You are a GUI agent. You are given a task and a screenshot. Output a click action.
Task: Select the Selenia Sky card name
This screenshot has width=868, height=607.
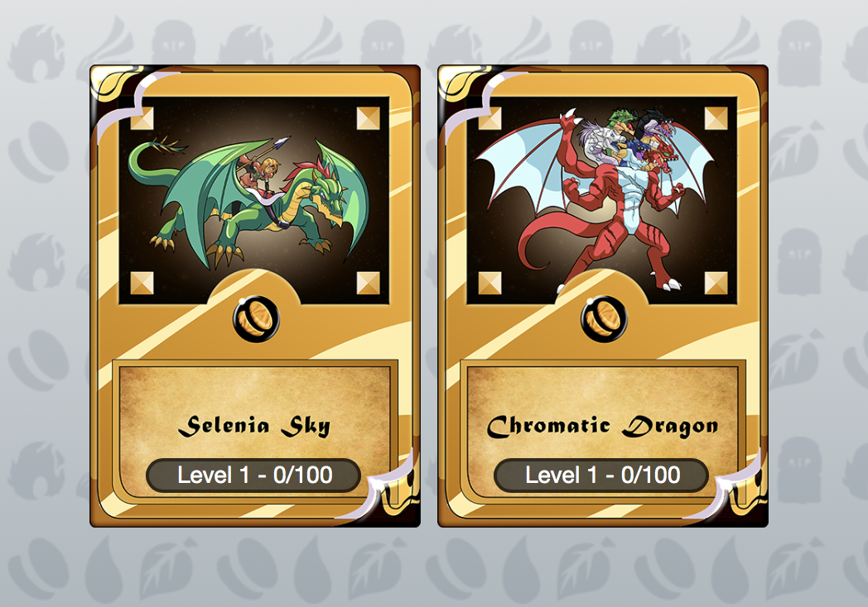[254, 426]
